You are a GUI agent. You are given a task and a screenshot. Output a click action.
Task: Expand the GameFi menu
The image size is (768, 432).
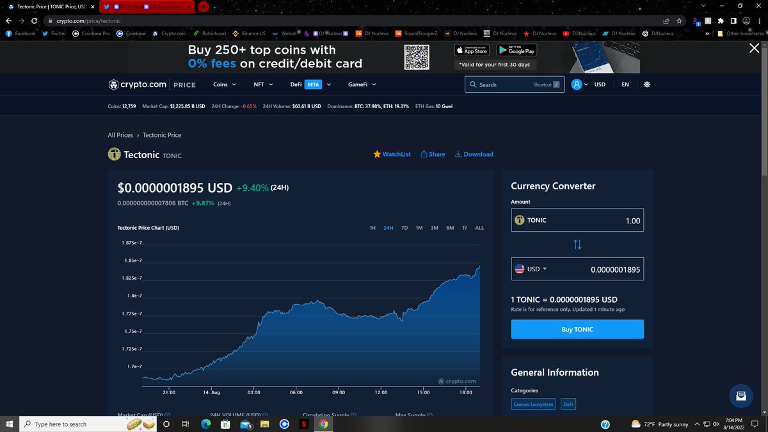coord(362,84)
